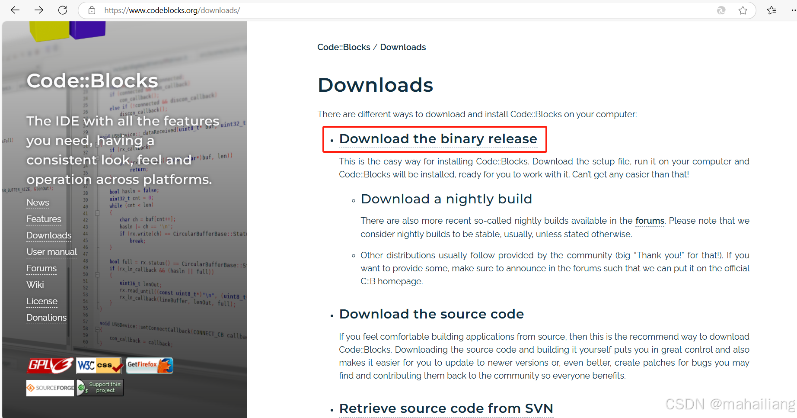This screenshot has height=418, width=797.
Task: Click Download the binary release link
Action: tap(438, 139)
